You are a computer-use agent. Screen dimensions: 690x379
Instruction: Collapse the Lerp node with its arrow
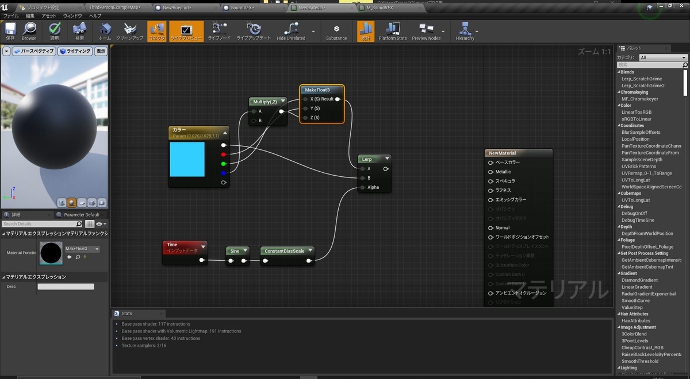pyautogui.click(x=387, y=158)
